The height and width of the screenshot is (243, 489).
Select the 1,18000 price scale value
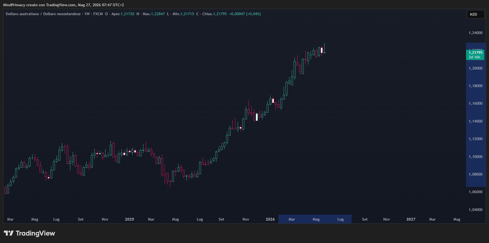475,86
